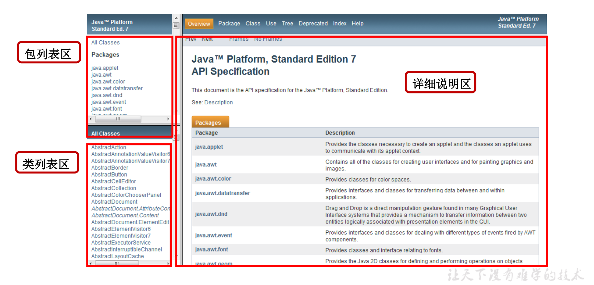Select the Packages tab above the table
The height and width of the screenshot is (285, 594).
point(210,122)
